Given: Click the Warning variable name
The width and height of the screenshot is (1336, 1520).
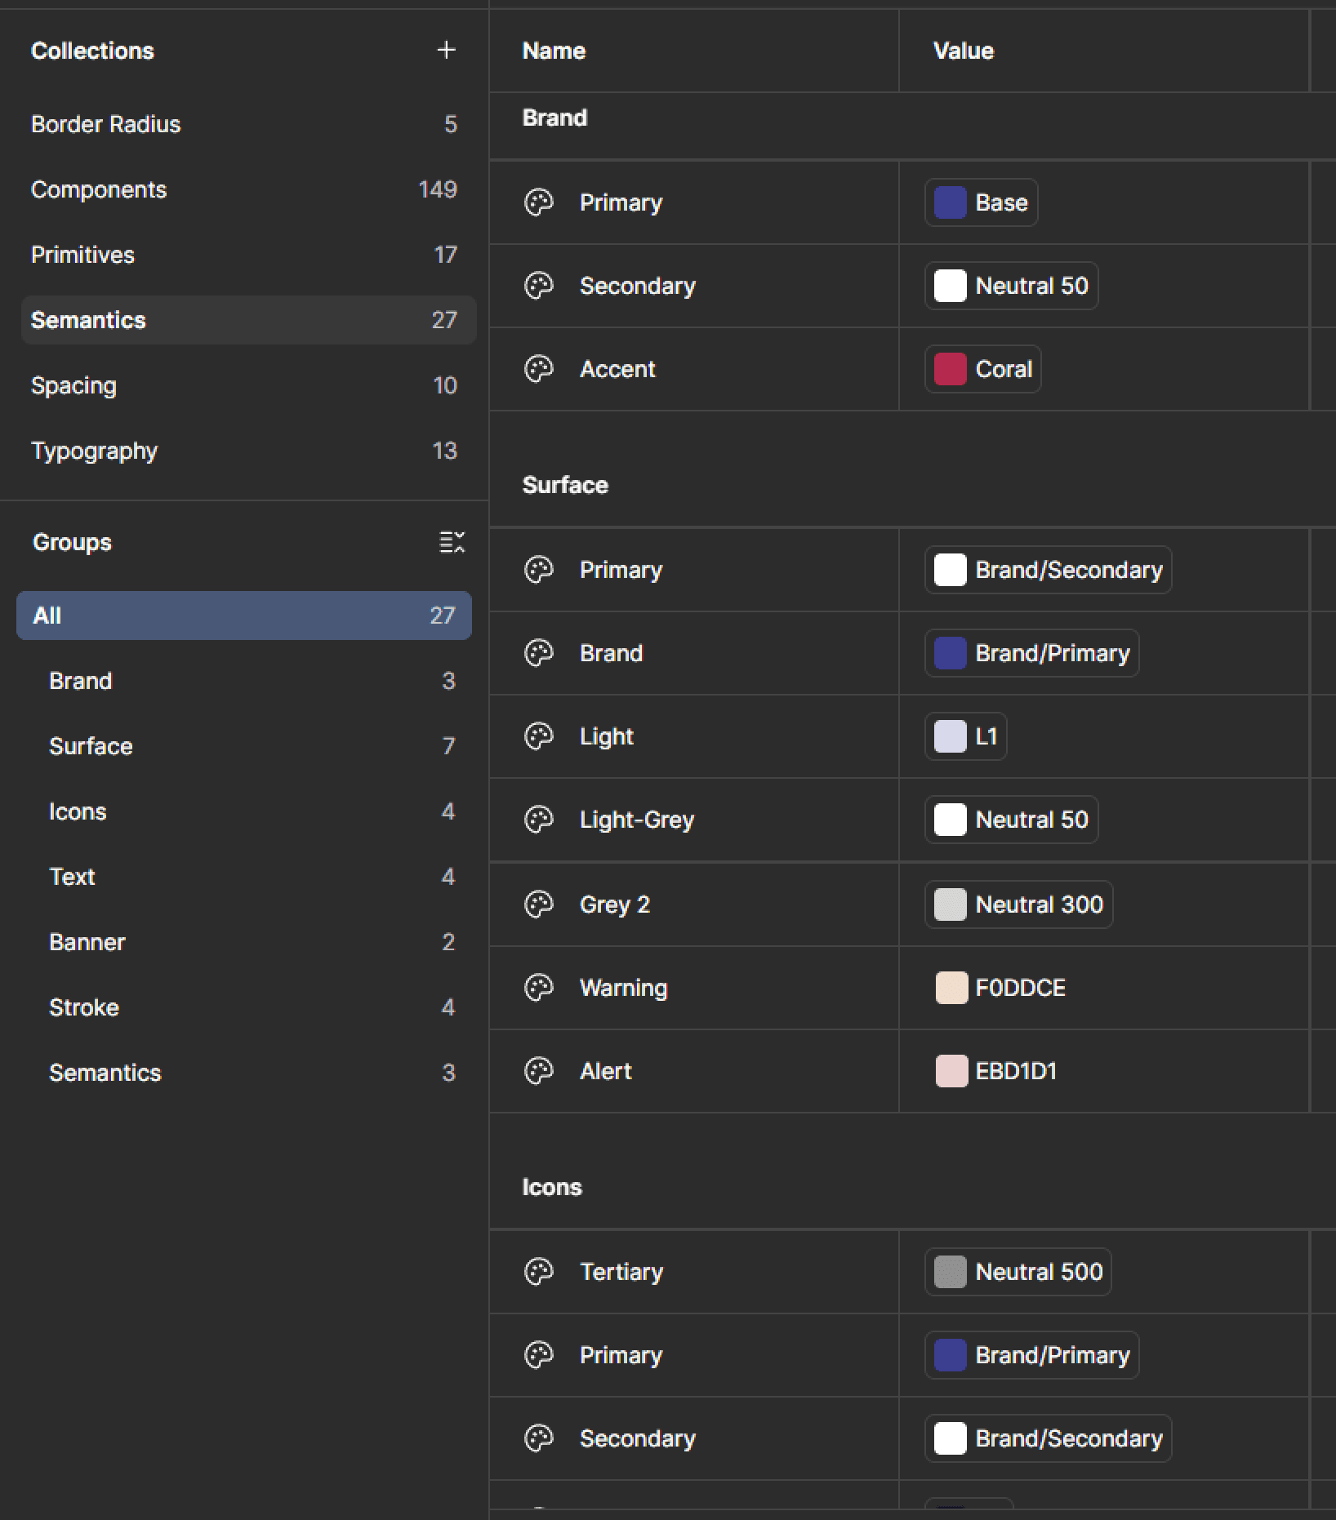Looking at the screenshot, I should click(623, 988).
